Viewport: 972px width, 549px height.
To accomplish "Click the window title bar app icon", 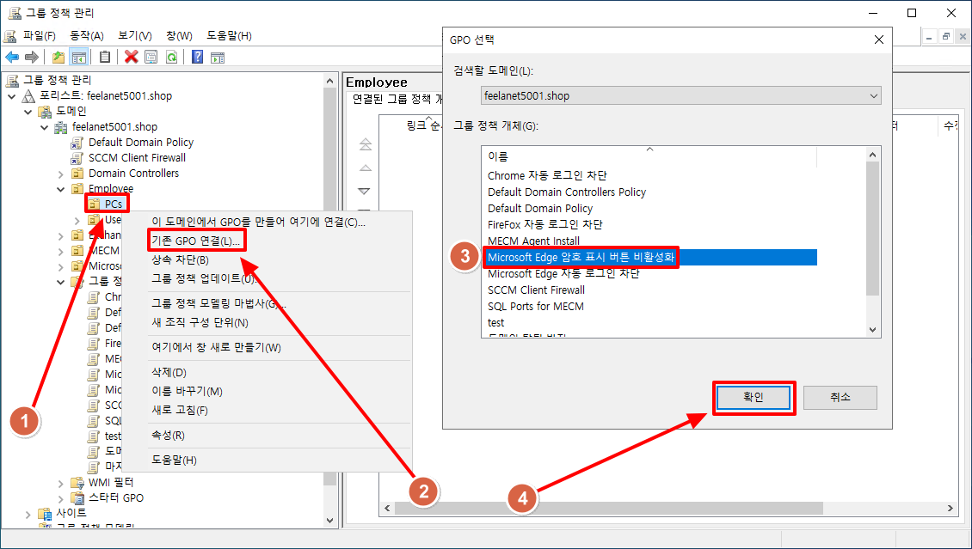I will tap(14, 13).
